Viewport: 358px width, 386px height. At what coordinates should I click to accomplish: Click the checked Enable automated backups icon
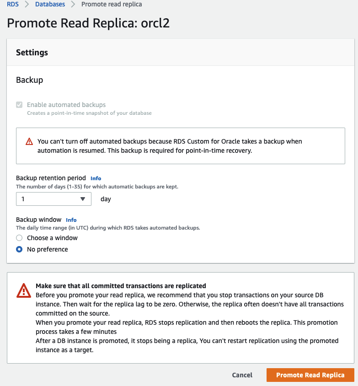point(19,105)
